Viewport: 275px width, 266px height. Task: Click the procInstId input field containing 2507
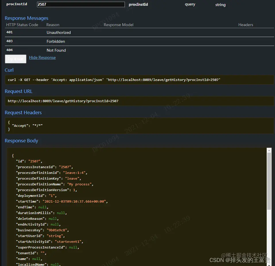coord(81,4)
